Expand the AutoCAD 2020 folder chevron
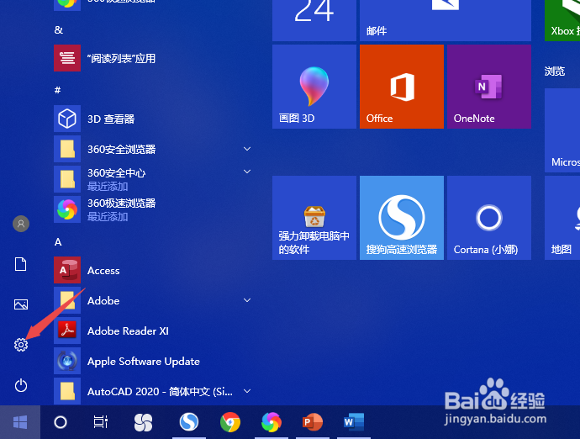The image size is (580, 439). pyautogui.click(x=247, y=391)
